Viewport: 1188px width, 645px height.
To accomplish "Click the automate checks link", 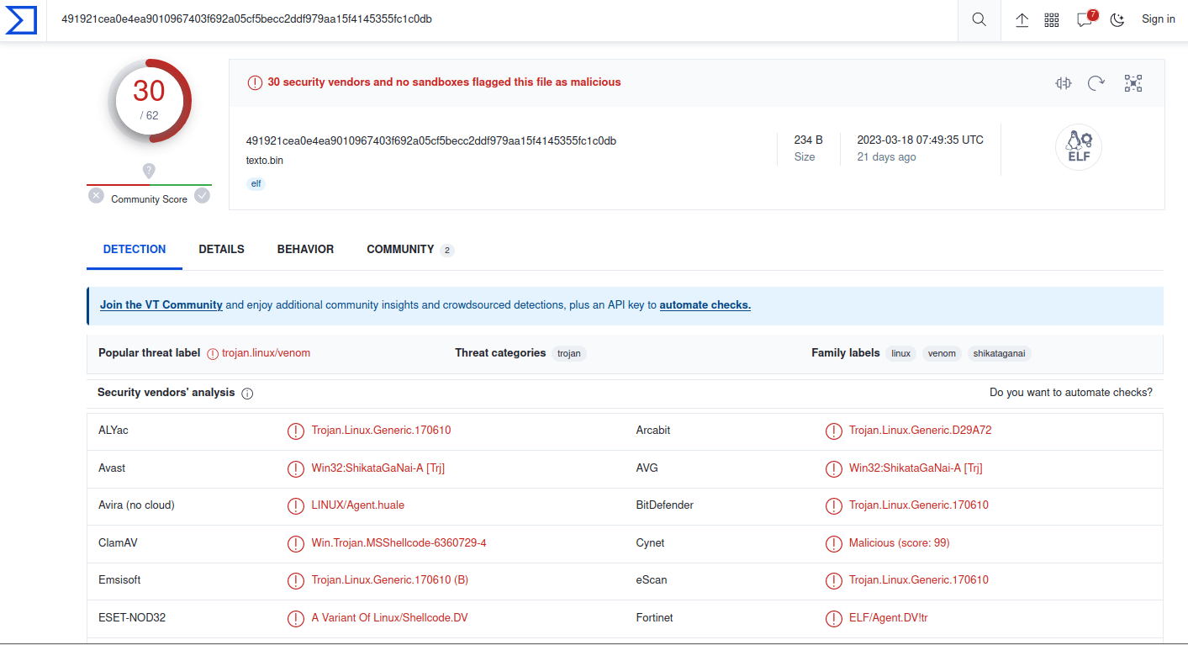I will pos(705,305).
